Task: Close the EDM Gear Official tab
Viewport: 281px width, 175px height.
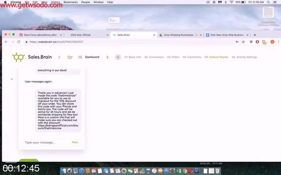Action: click(x=107, y=35)
